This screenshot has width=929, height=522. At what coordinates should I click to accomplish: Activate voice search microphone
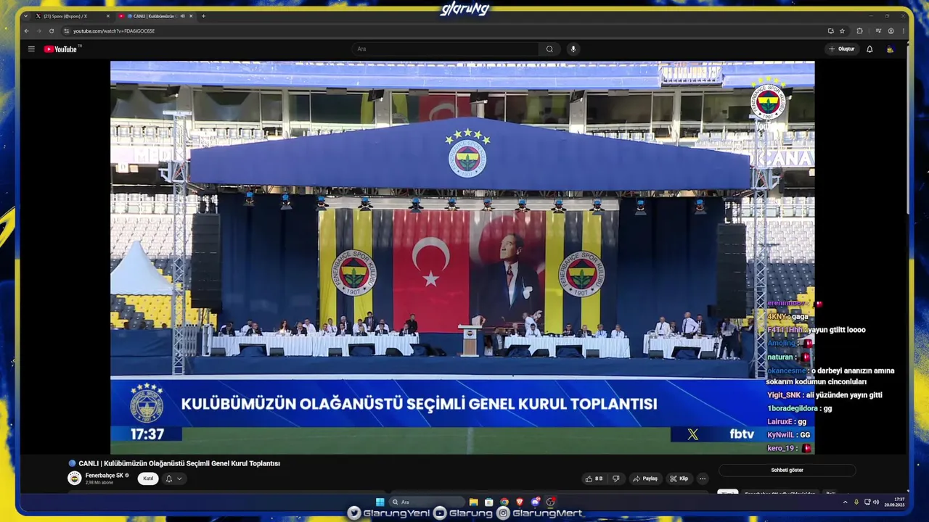pos(573,49)
